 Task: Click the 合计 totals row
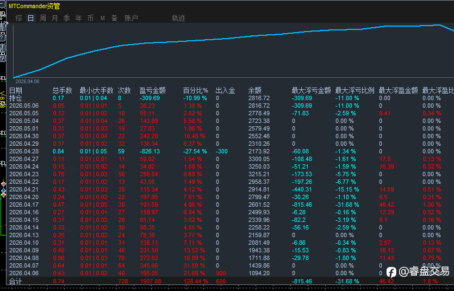click(230, 281)
